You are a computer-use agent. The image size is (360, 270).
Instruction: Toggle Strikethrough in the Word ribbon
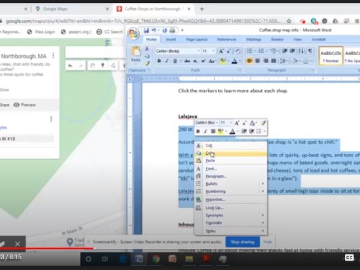[x=187, y=61]
